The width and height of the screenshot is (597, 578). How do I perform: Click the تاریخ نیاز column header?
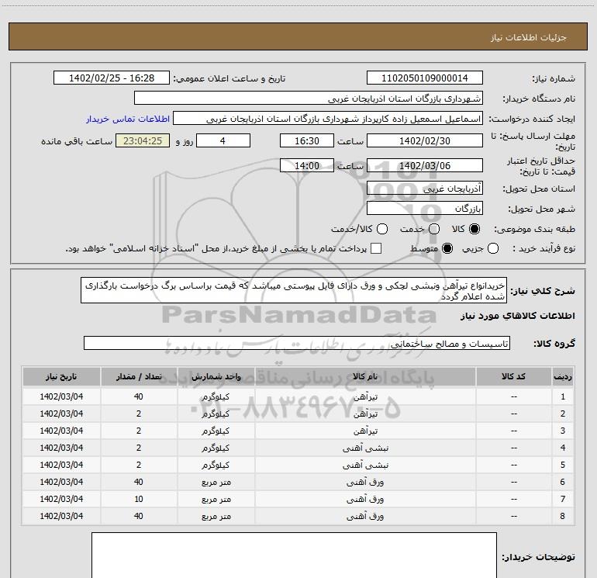click(61, 377)
